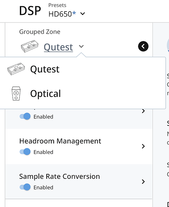Toggle the Headroom Management Enabled switch

[x=25, y=152]
